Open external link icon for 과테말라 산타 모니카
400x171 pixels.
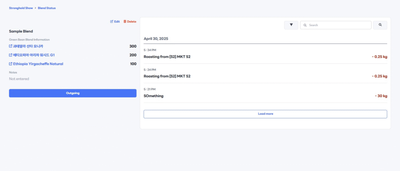click(11, 46)
